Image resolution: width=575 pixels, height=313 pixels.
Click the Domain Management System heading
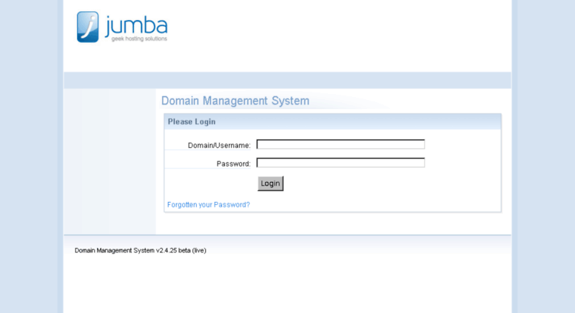click(x=235, y=101)
